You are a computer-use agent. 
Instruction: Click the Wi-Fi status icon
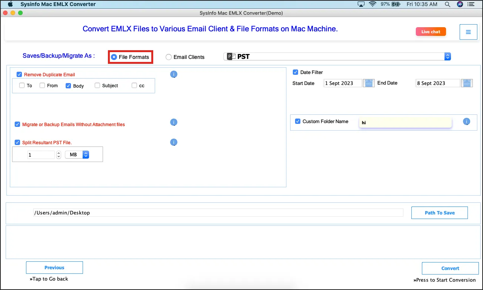(373, 4)
